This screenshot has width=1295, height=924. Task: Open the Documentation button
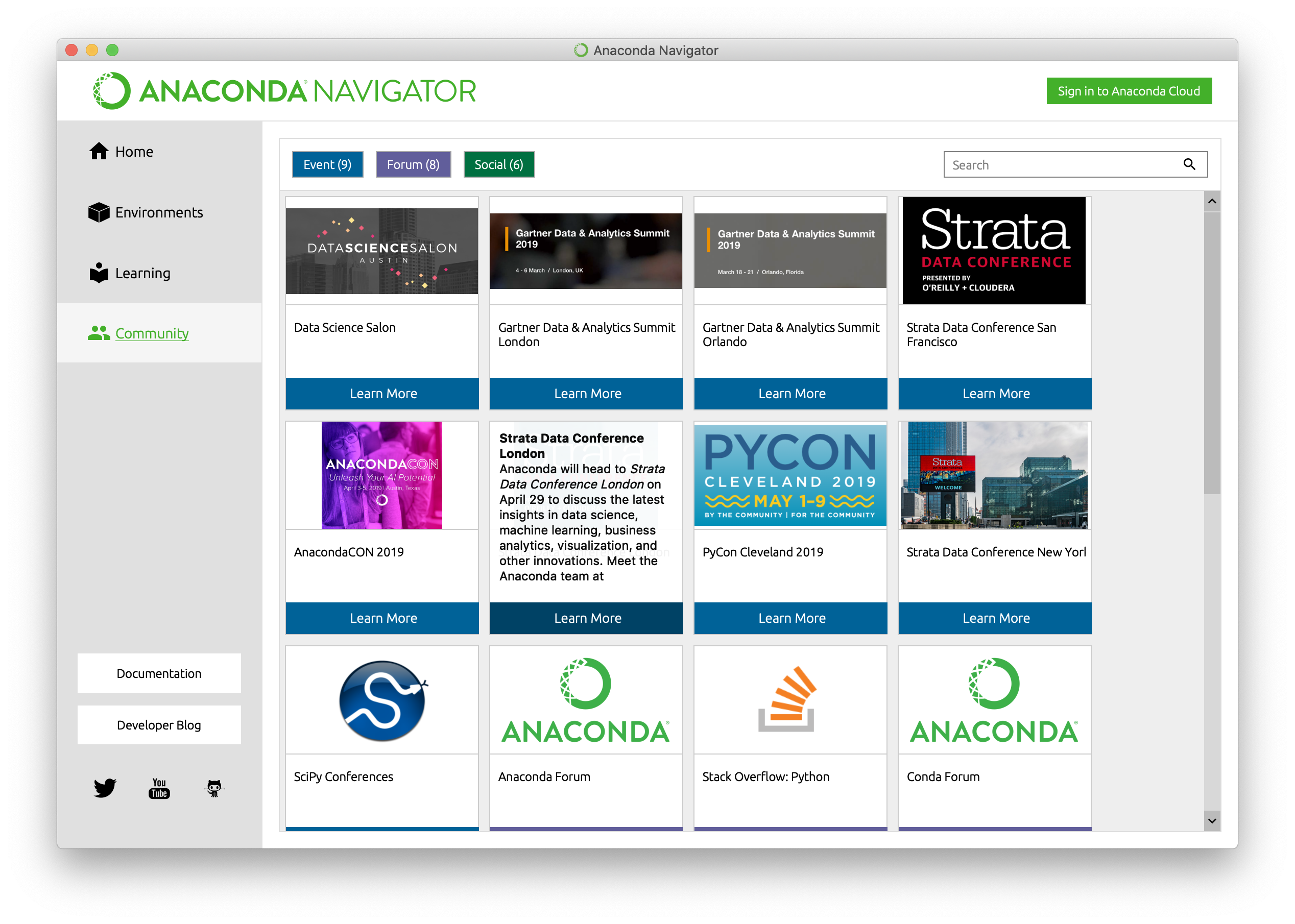pyautogui.click(x=159, y=673)
